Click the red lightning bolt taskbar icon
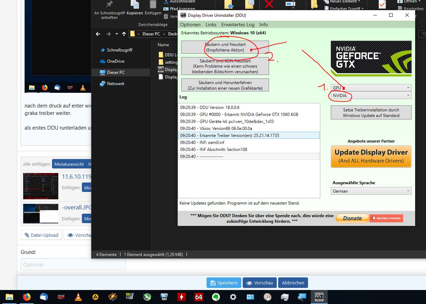426x304 pixels. pos(181,297)
